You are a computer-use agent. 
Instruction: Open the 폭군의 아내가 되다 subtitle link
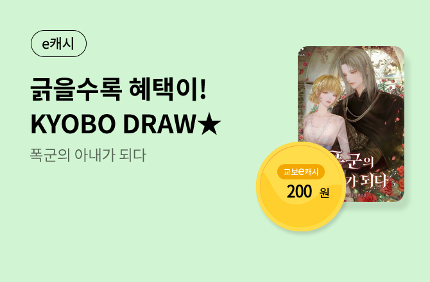[x=88, y=155]
